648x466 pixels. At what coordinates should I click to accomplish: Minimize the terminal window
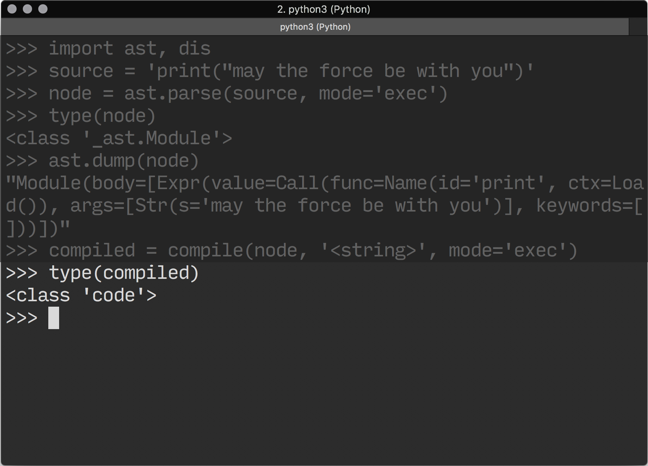(27, 9)
